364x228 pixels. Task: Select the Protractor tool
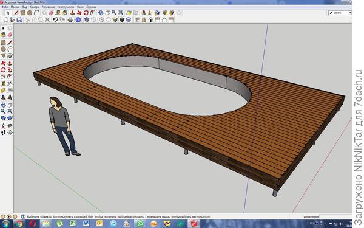pyautogui.click(x=3, y=91)
